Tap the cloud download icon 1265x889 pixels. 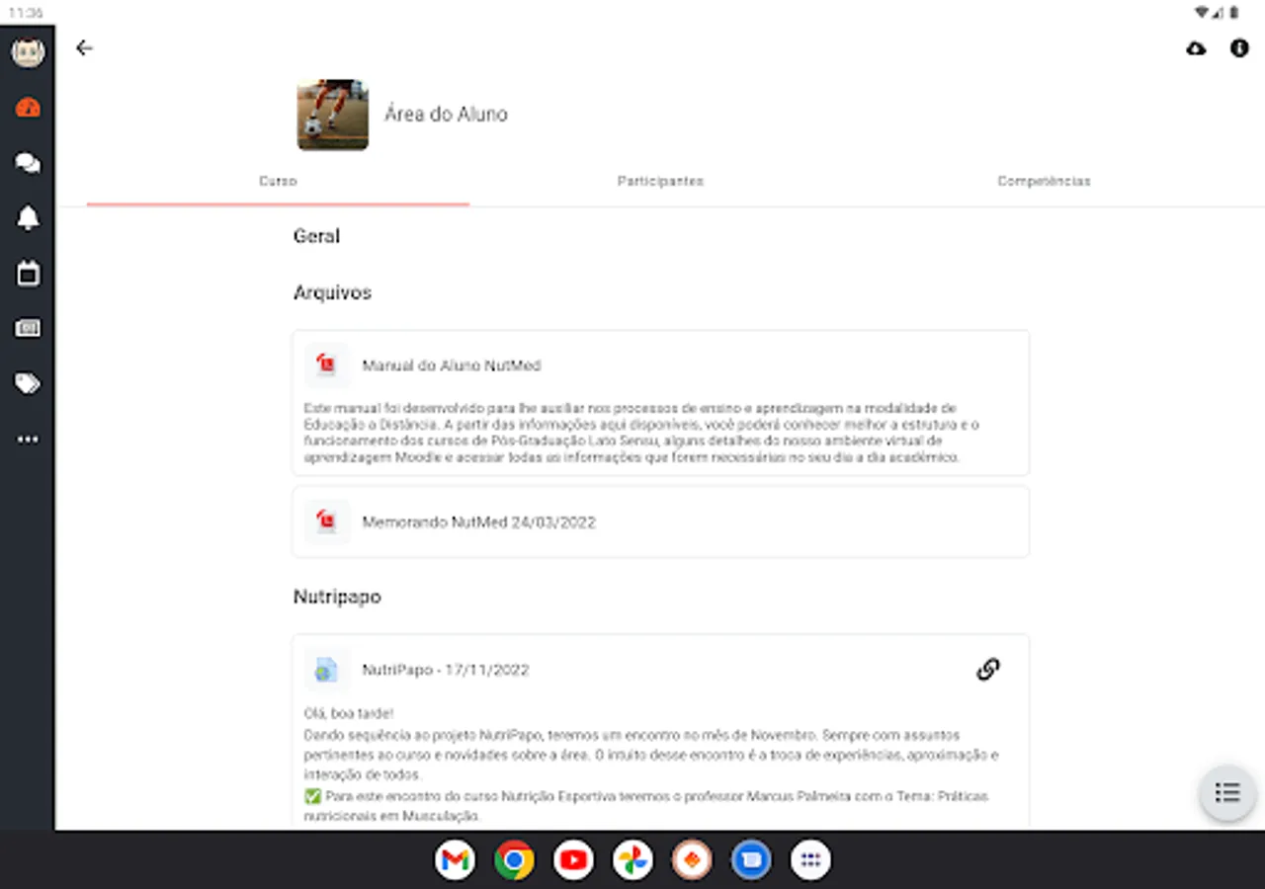1196,47
